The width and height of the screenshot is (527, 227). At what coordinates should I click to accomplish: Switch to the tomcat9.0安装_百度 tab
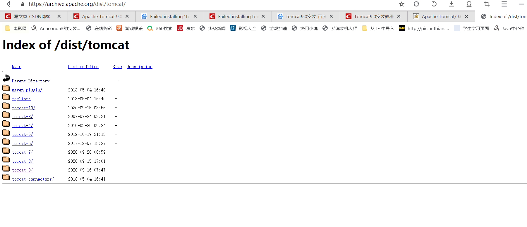pyautogui.click(x=305, y=16)
